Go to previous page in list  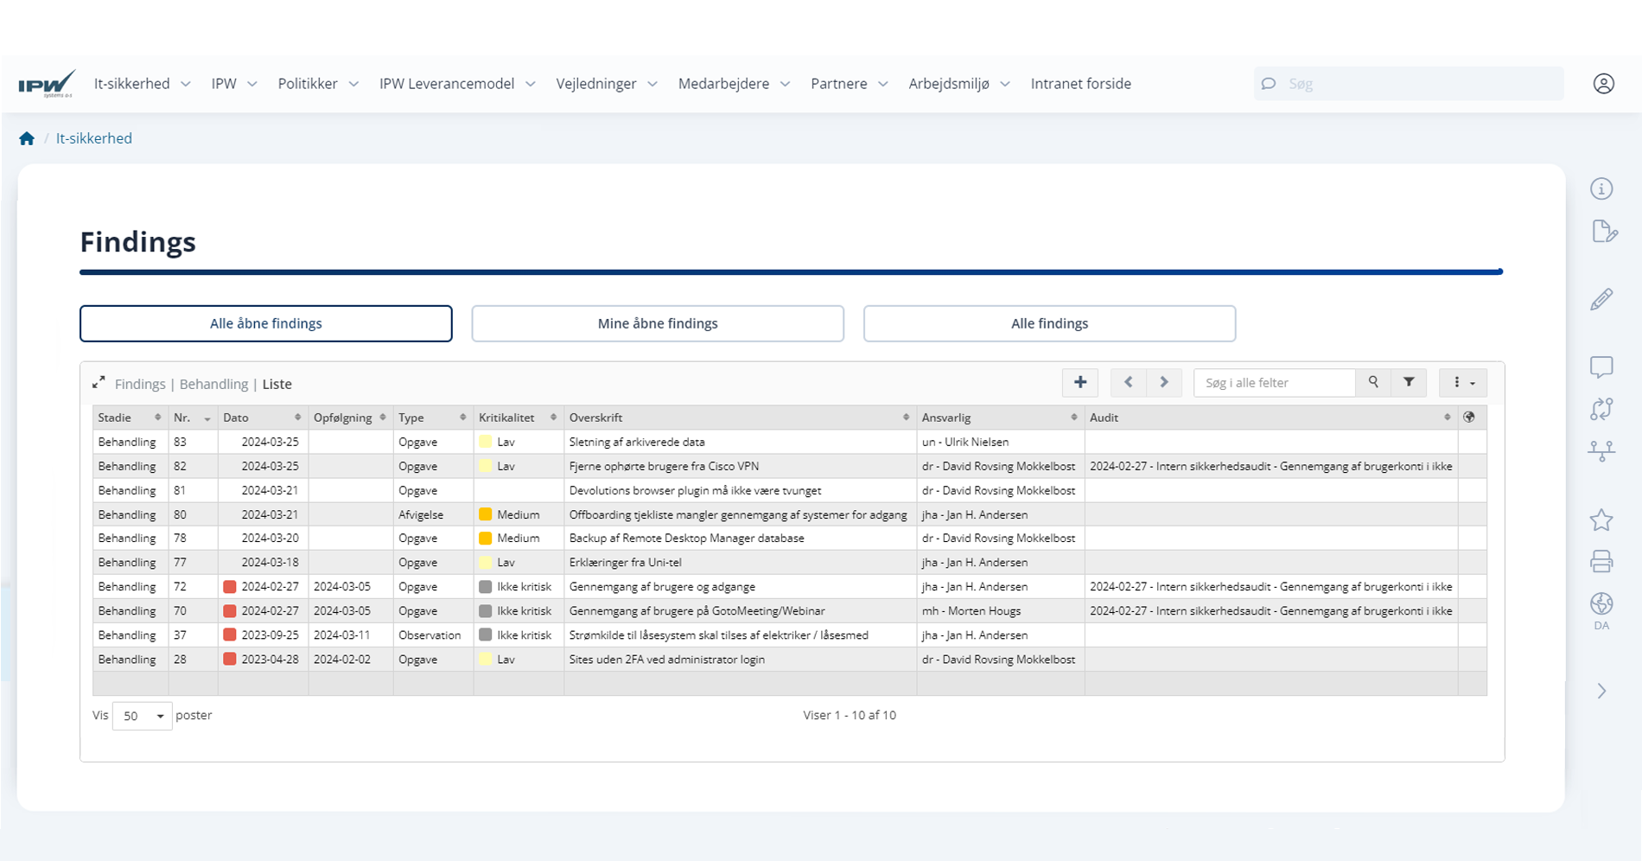click(x=1128, y=382)
